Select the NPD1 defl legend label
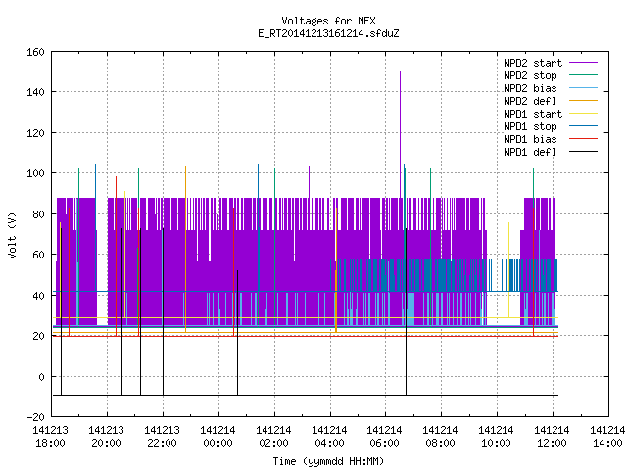The height and width of the screenshot is (470, 627). click(x=530, y=153)
